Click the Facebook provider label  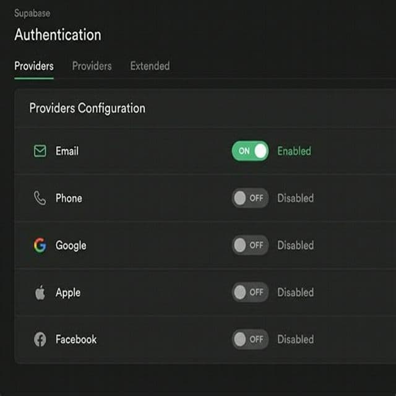[76, 339]
